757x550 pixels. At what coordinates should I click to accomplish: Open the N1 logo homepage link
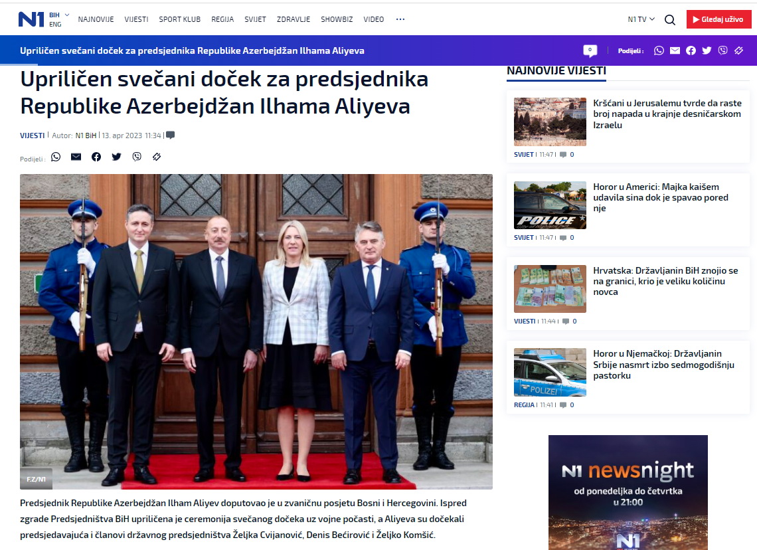[31, 19]
